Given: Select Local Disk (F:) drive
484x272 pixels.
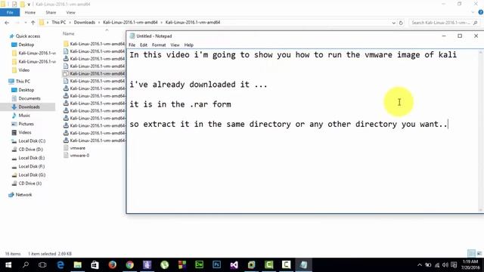Looking at the screenshot, I should (32, 166).
